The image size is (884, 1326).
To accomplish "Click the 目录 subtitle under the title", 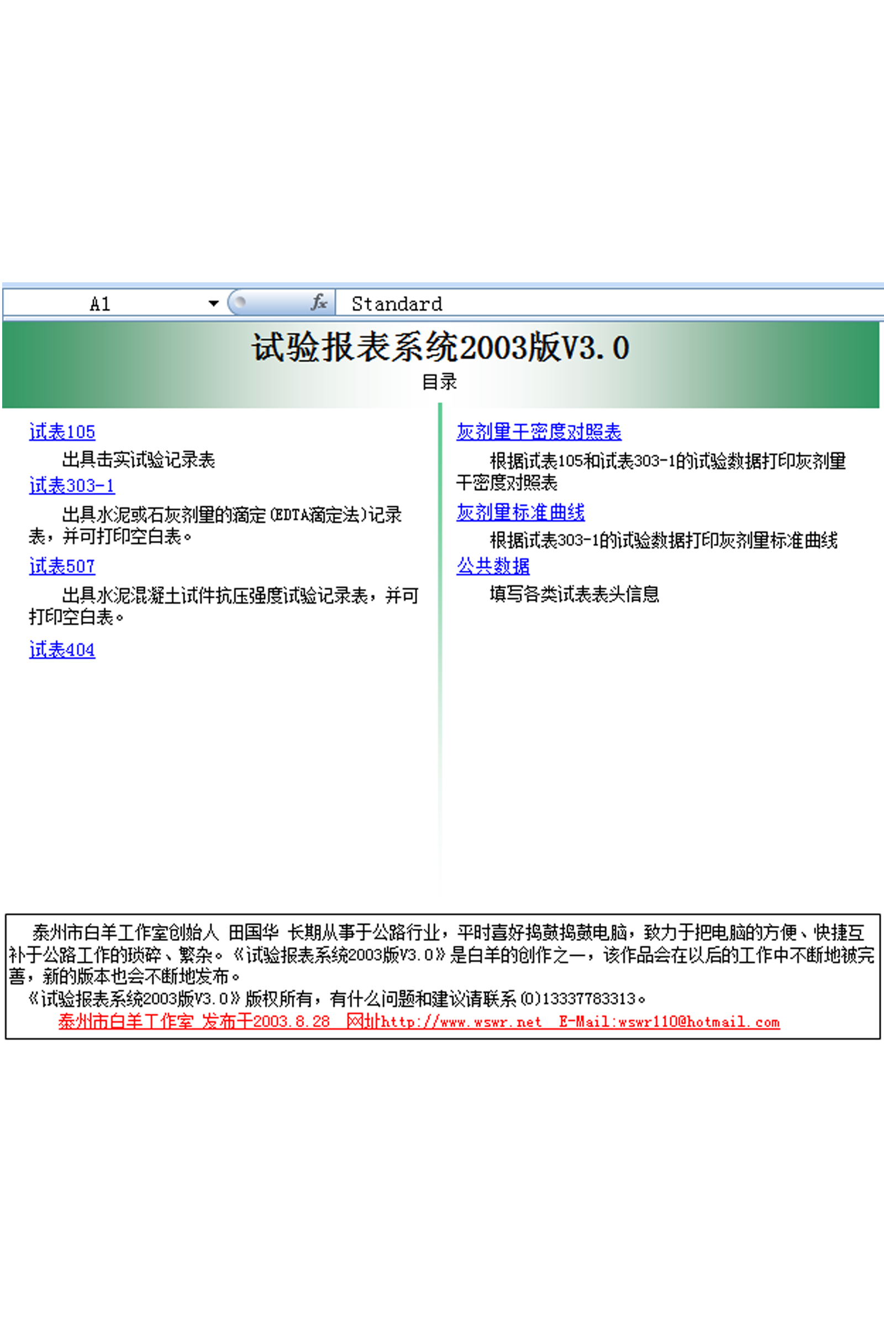I will [439, 382].
